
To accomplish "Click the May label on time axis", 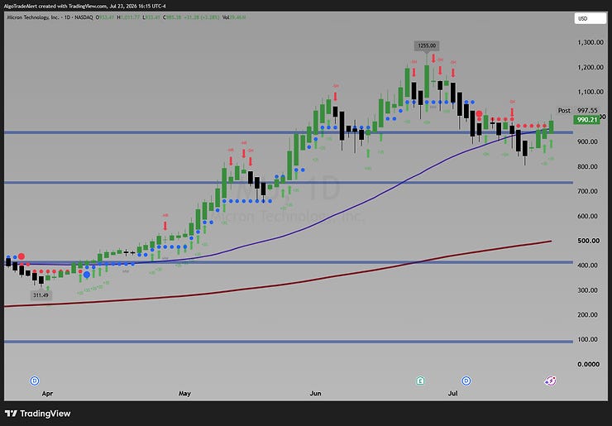I will [x=184, y=394].
